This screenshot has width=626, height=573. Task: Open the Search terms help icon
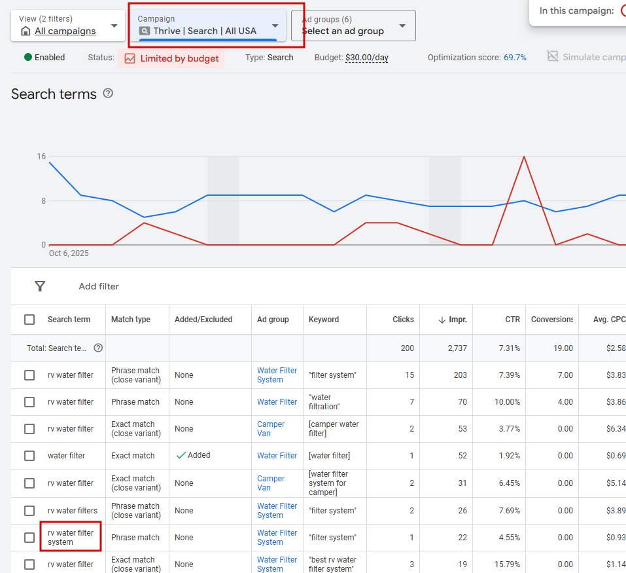(x=108, y=94)
